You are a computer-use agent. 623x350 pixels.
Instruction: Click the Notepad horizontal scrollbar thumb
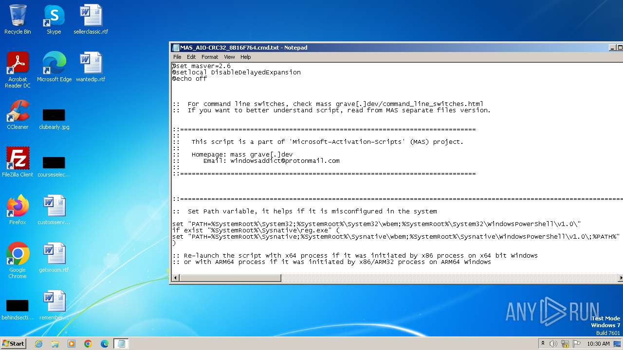[x=230, y=278]
